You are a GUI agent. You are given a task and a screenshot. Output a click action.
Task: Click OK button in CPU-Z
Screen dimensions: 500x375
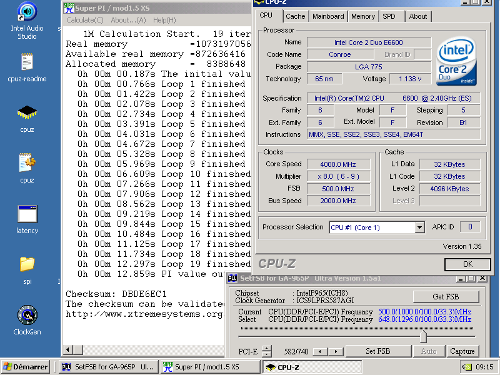point(467,264)
